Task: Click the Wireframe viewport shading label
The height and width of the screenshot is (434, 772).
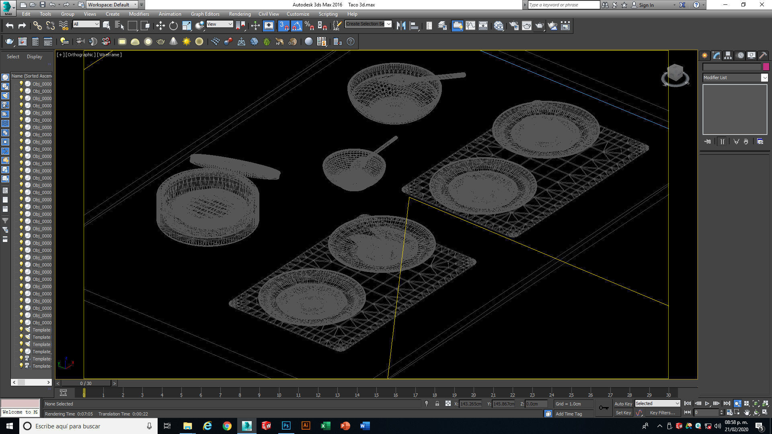Action: (x=109, y=55)
